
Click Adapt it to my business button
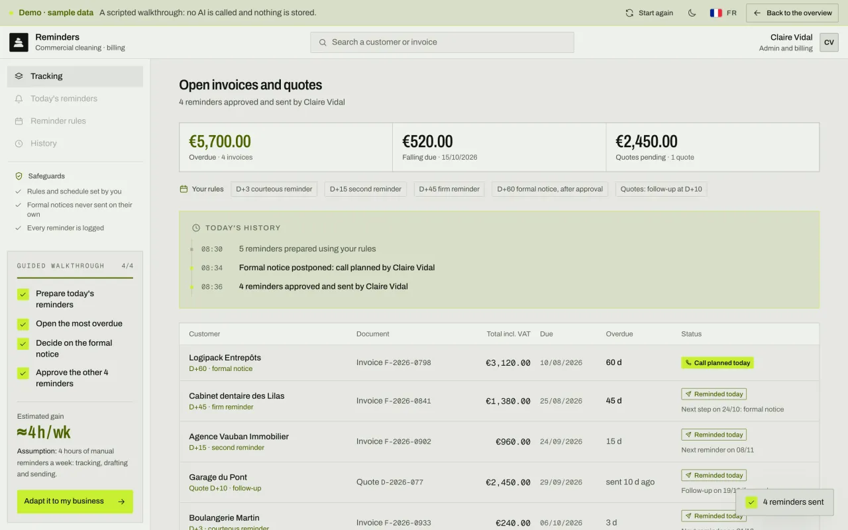click(75, 502)
